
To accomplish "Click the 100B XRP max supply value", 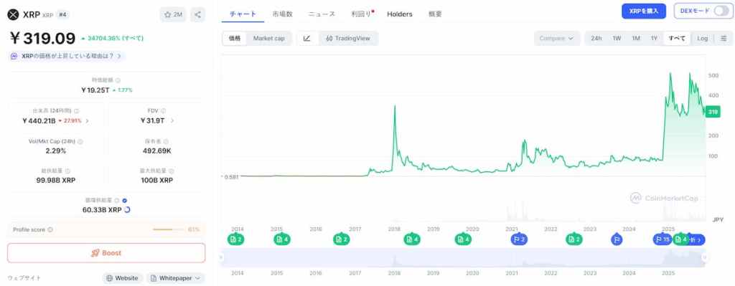I will coord(157,180).
